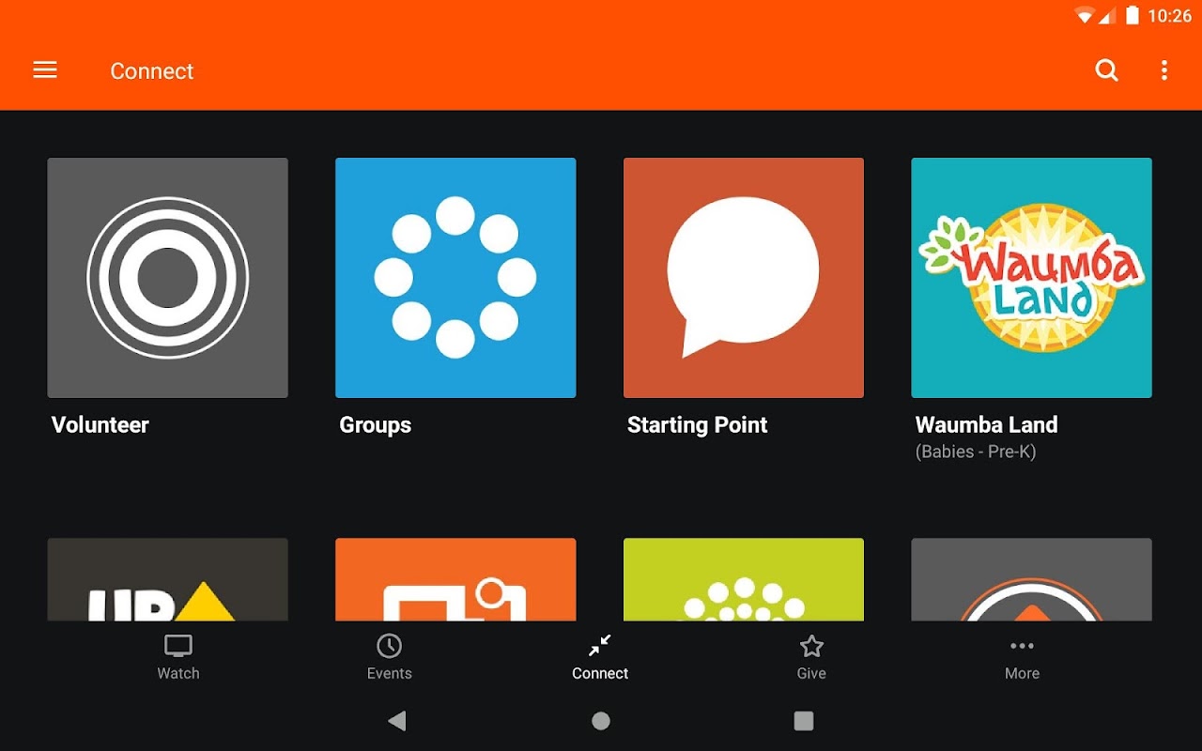This screenshot has height=751, width=1202.
Task: Select the lime green dotted tile
Action: (x=744, y=579)
